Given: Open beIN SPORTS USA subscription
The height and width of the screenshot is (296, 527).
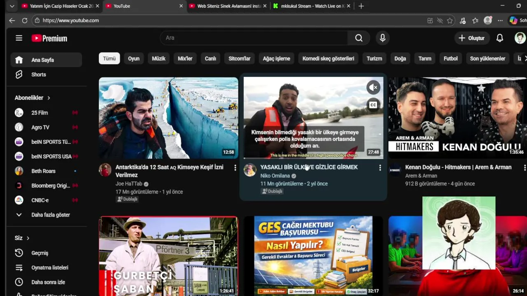Looking at the screenshot, I should pyautogui.click(x=46, y=157).
